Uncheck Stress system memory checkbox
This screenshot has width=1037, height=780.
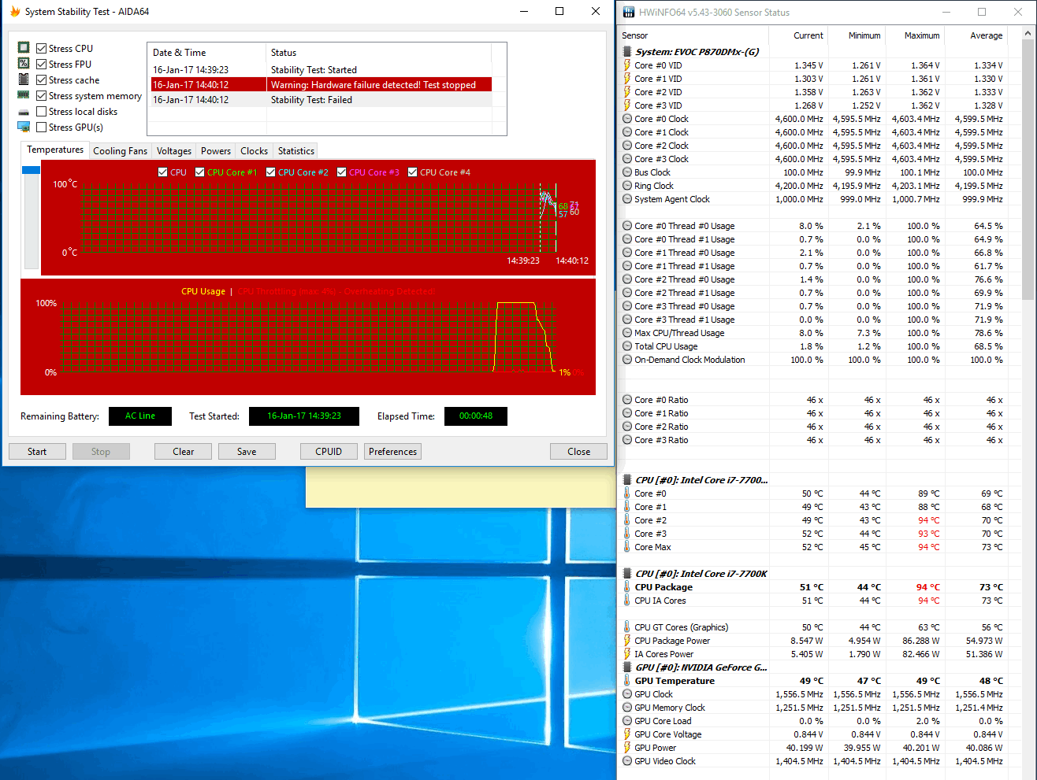(41, 95)
